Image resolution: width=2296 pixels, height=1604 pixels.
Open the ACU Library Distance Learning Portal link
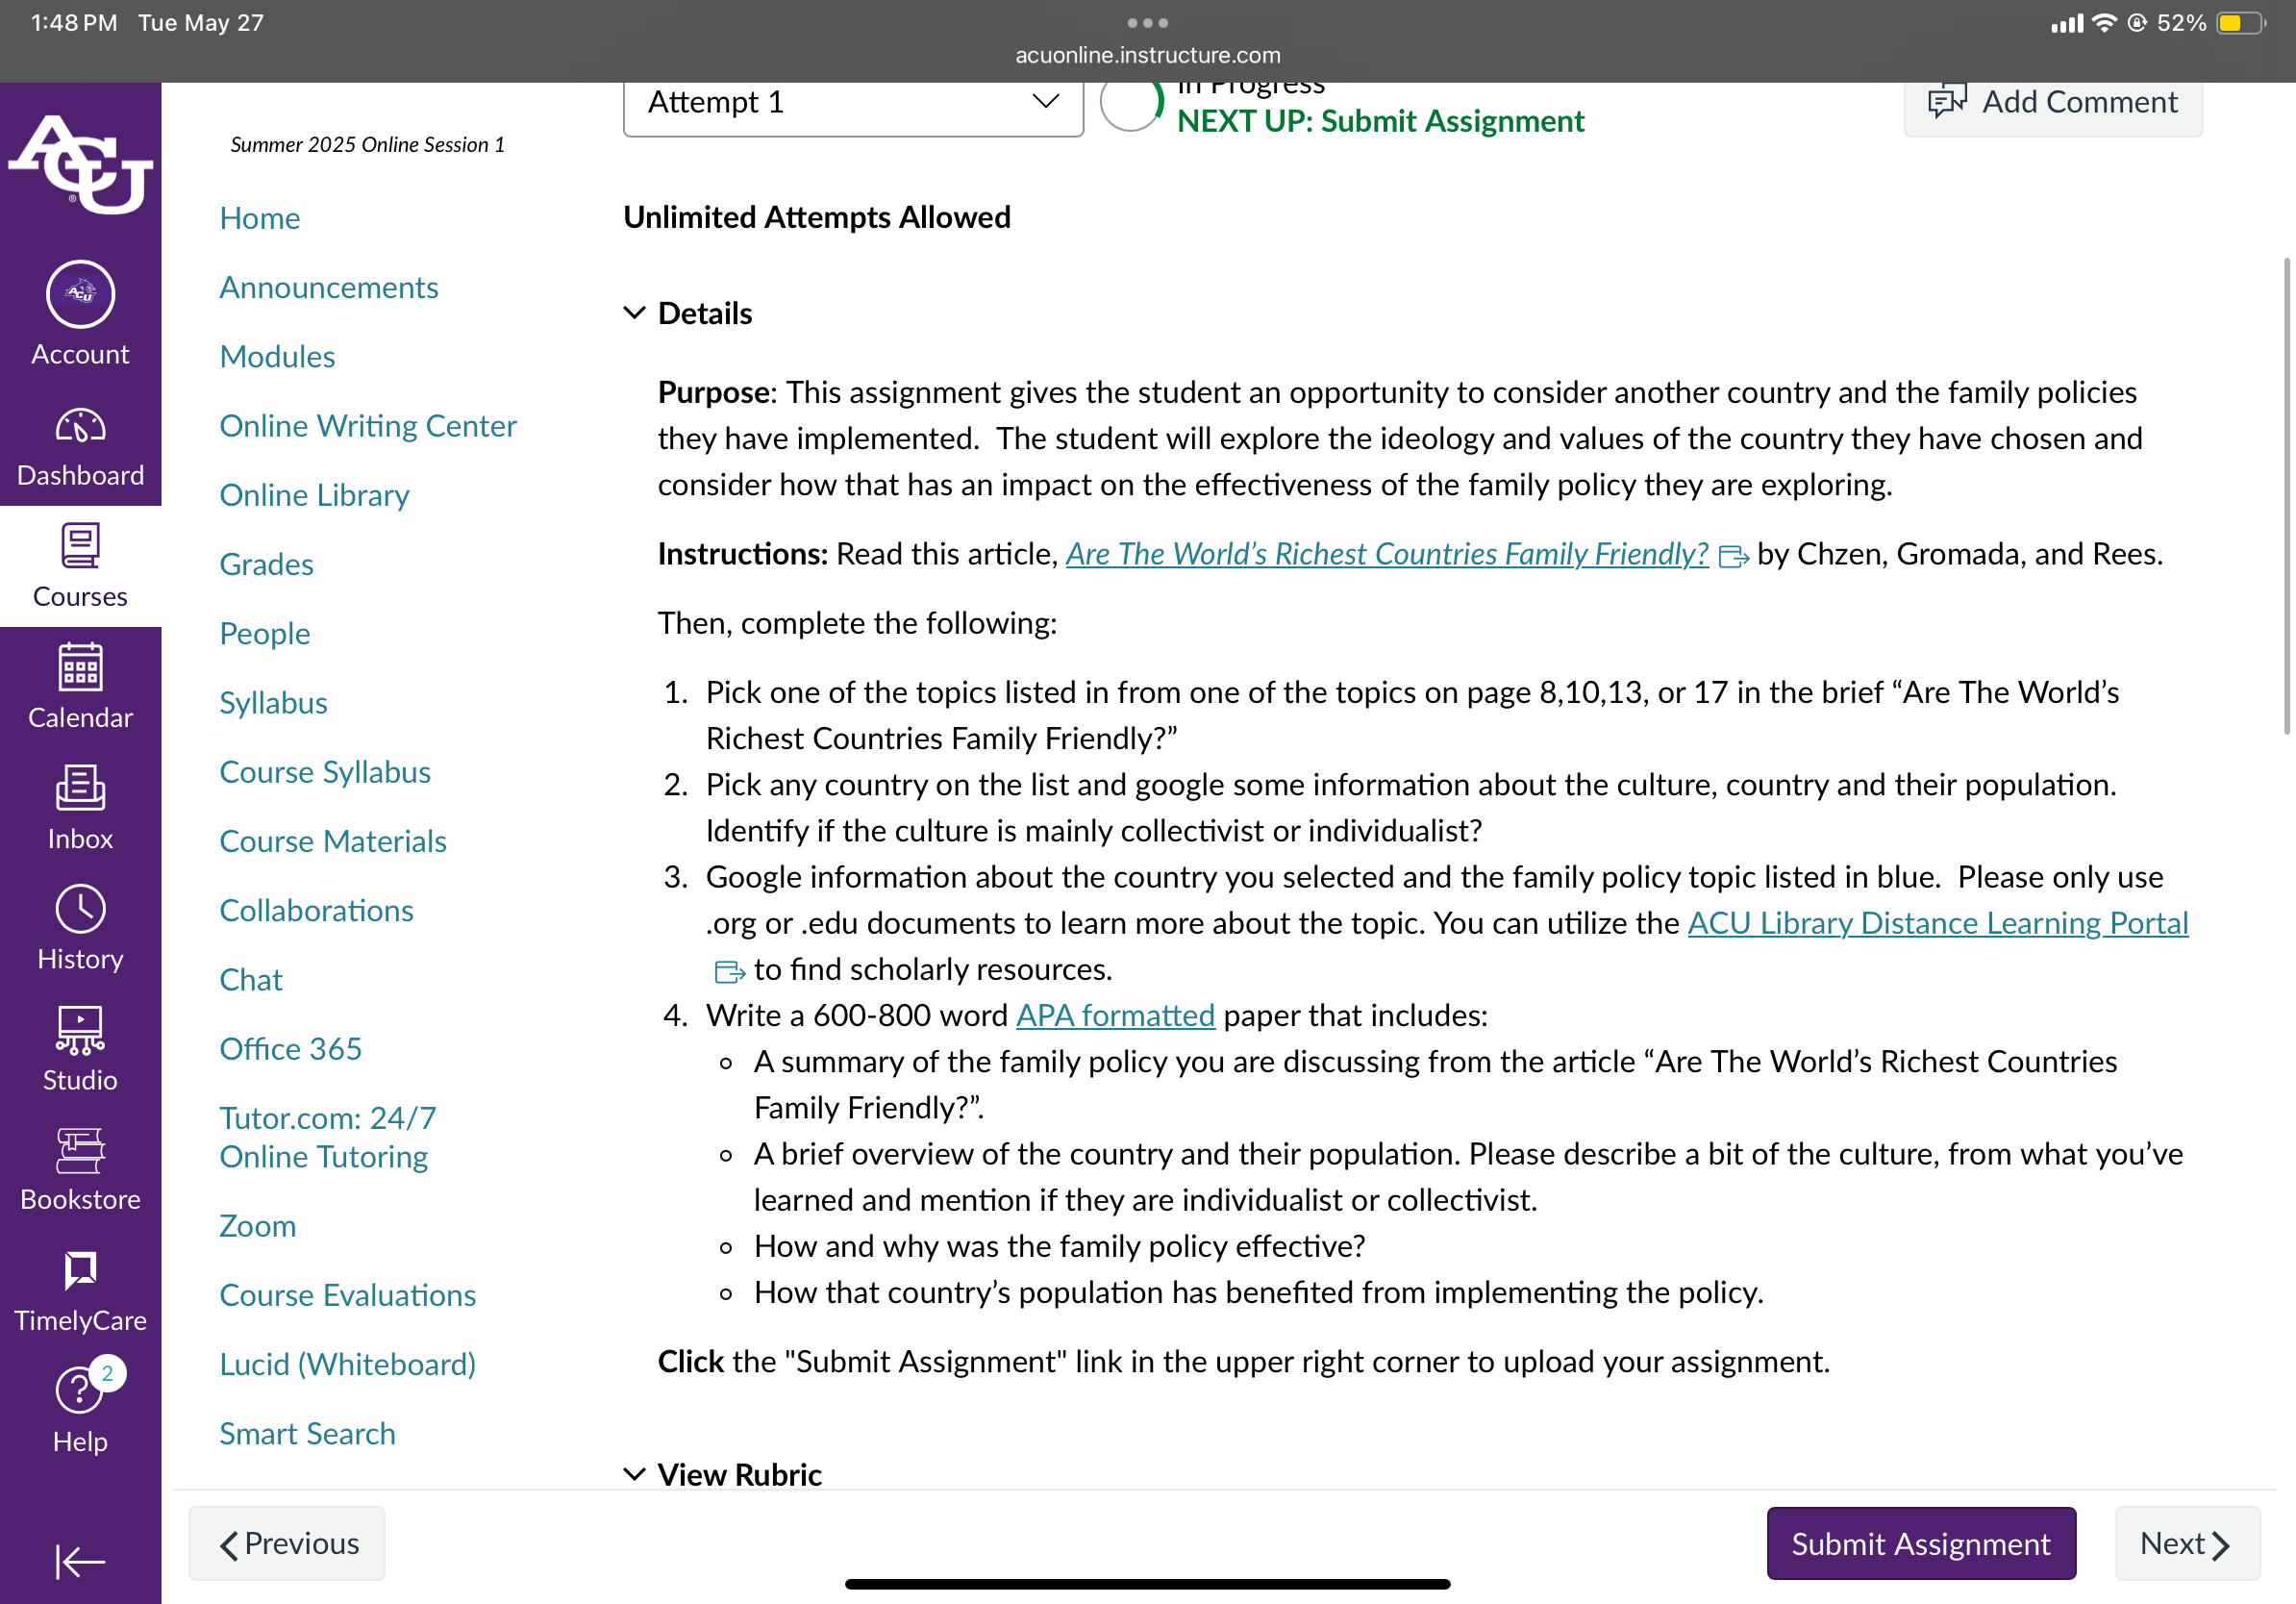coord(1938,922)
